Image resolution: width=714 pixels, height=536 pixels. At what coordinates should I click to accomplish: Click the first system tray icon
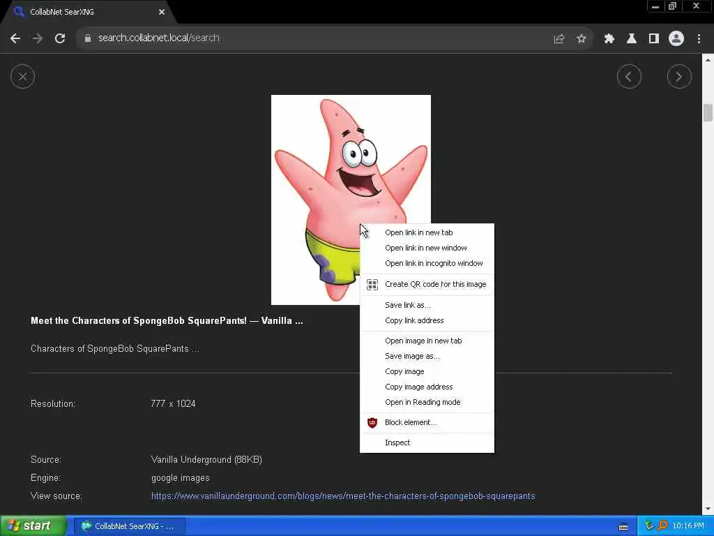(x=648, y=526)
